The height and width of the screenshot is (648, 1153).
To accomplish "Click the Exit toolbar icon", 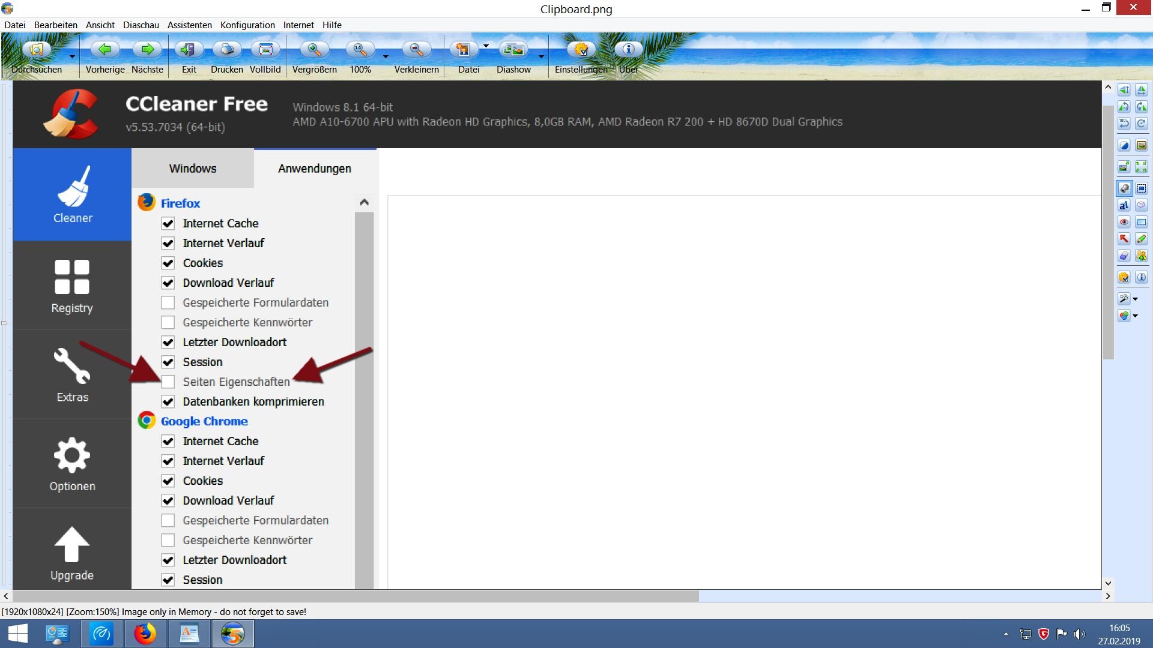I will point(189,50).
